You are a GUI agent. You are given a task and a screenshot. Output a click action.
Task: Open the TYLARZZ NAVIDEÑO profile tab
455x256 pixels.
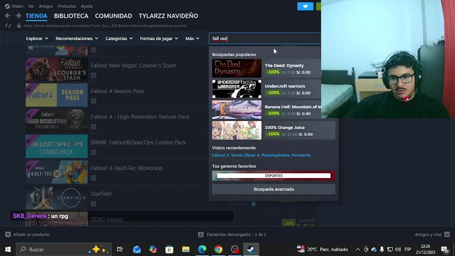pyautogui.click(x=168, y=16)
